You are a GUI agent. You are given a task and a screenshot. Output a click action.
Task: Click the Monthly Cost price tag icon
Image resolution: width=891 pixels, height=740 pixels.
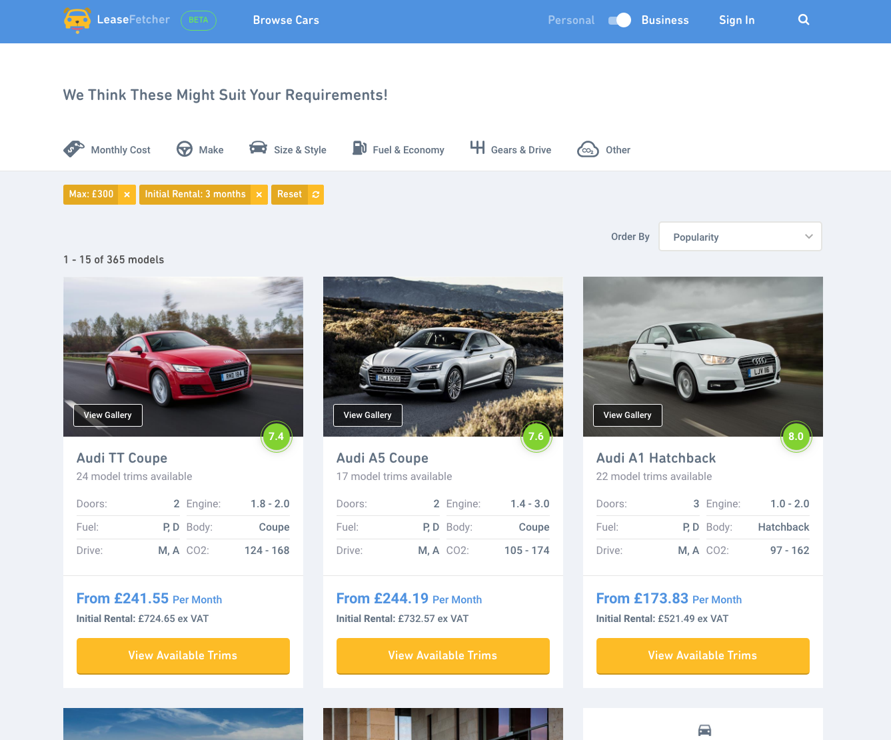(74, 149)
